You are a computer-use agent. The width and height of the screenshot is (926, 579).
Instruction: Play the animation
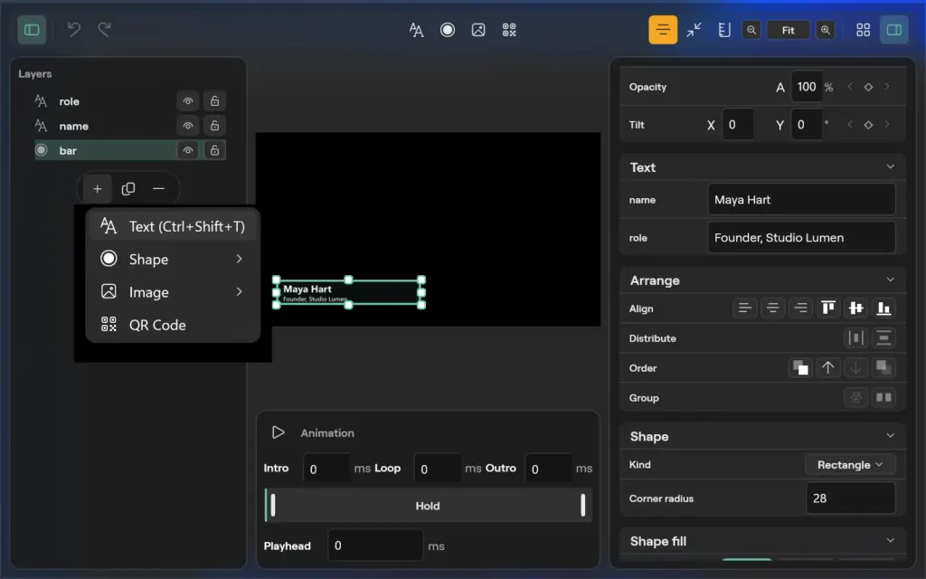coord(279,432)
